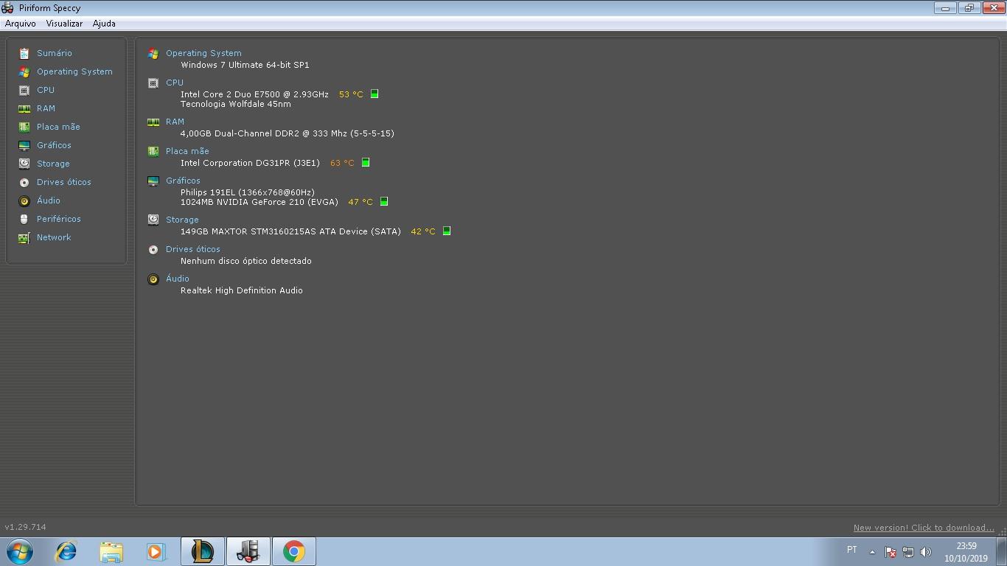Image resolution: width=1007 pixels, height=566 pixels.
Task: Open Windows Explorer folder from taskbar
Action: (111, 551)
